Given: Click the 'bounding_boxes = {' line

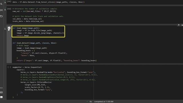Looking at the screenshot, I should (x=26, y=51).
